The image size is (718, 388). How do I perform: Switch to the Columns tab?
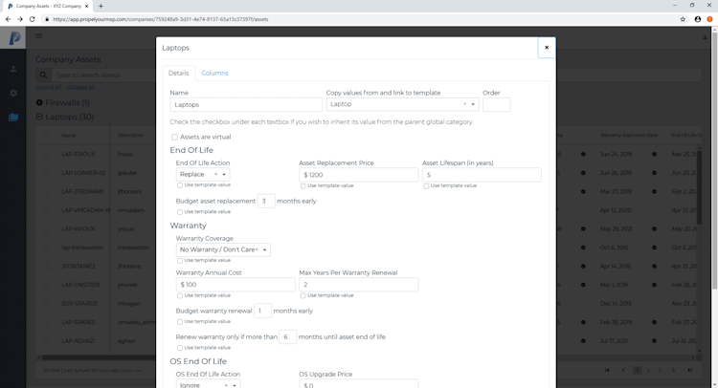pyautogui.click(x=214, y=73)
